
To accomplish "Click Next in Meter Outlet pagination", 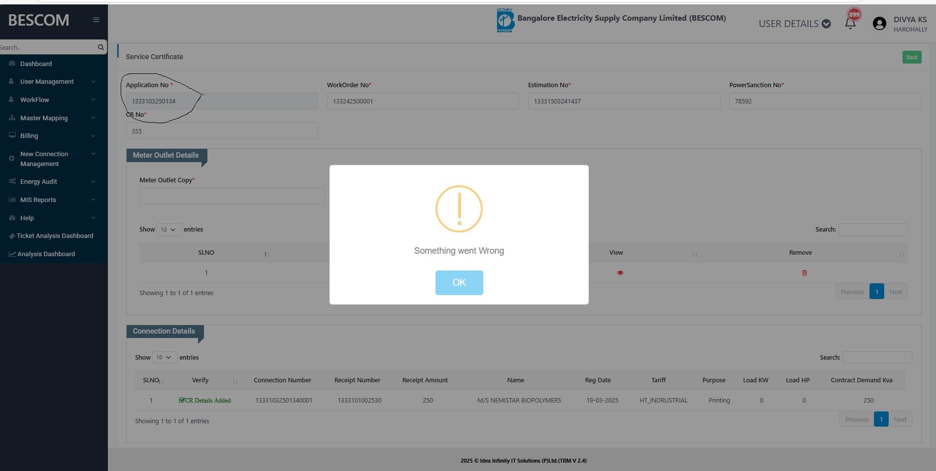I will point(896,292).
